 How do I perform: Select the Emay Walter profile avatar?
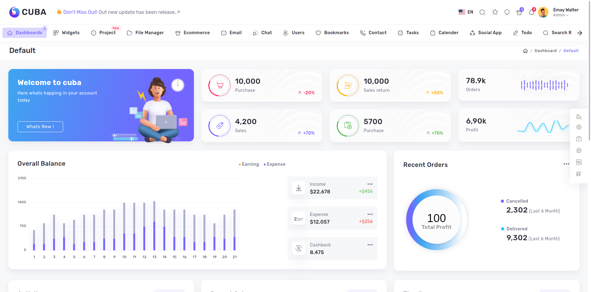[x=543, y=12]
